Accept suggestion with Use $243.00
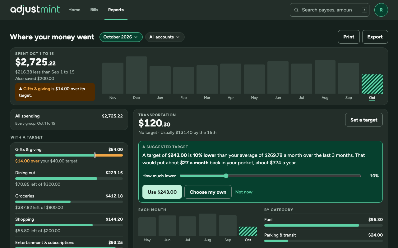The width and height of the screenshot is (398, 248). coord(162,192)
